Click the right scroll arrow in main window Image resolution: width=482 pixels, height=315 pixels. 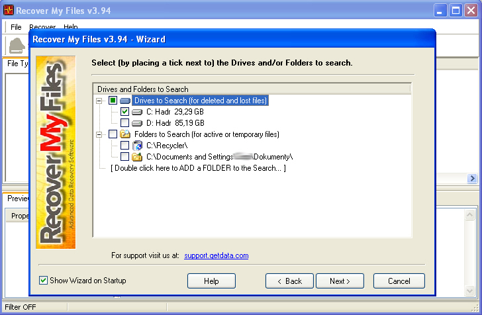point(472,178)
